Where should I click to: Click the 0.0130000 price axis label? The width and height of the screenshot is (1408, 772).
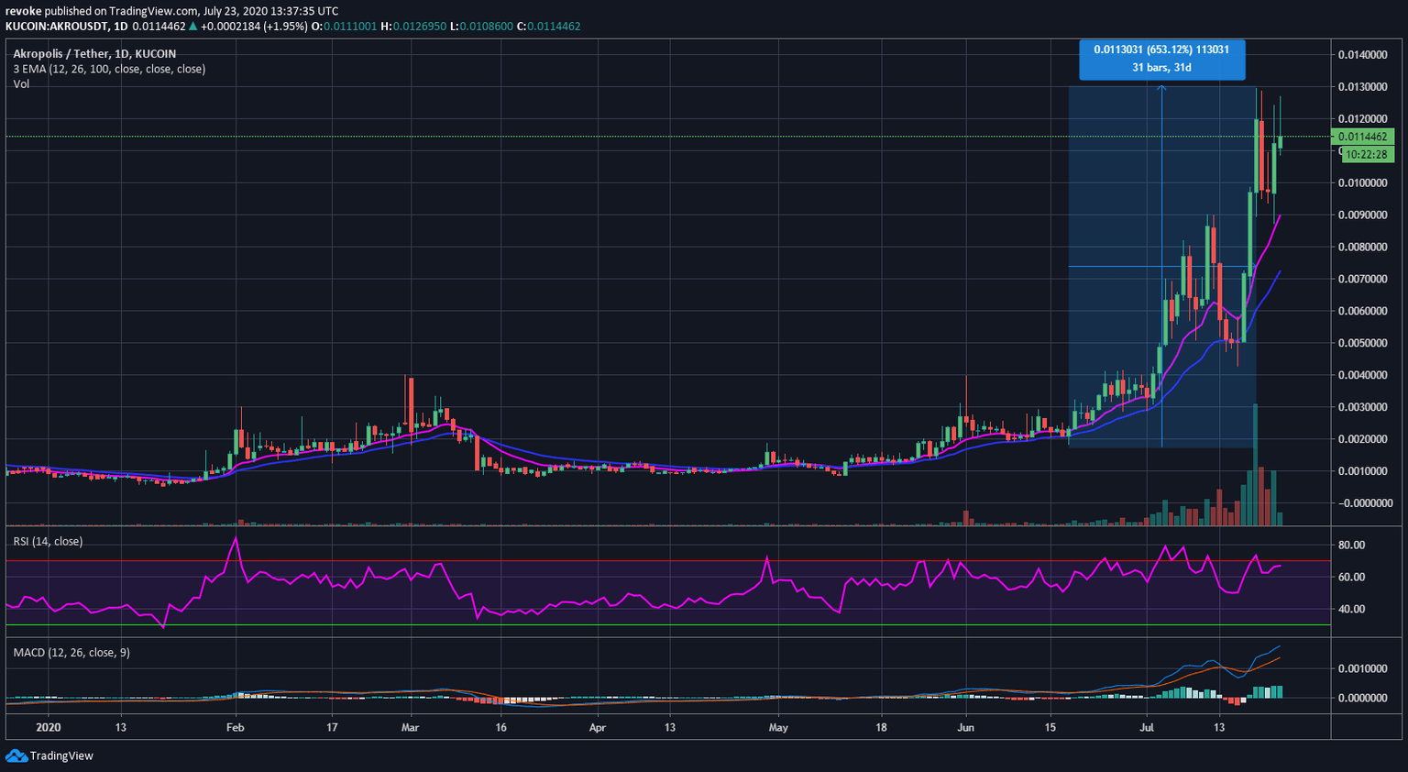[1362, 87]
